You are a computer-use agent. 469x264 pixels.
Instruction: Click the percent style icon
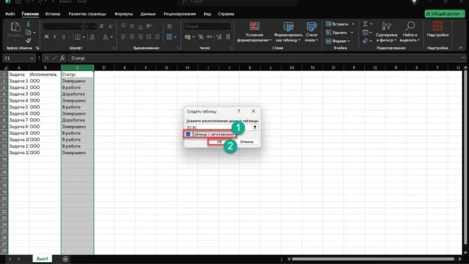(x=201, y=37)
